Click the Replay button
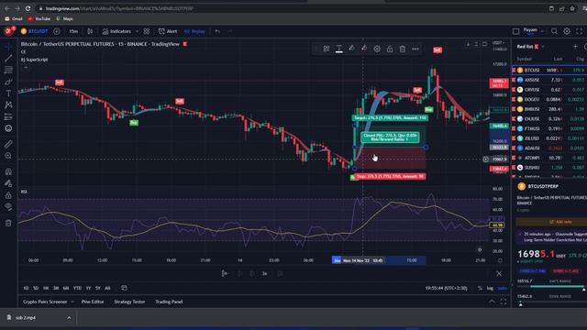This screenshot has width=587, height=330. pos(194,31)
